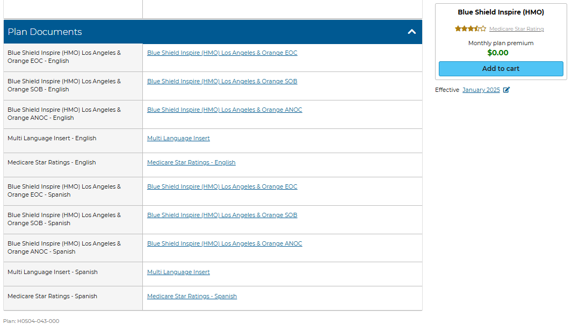
Task: Open the English SOB document link
Action: (222, 81)
